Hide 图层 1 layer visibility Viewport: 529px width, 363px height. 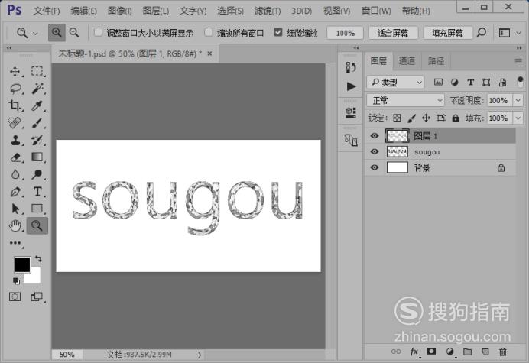tap(374, 135)
